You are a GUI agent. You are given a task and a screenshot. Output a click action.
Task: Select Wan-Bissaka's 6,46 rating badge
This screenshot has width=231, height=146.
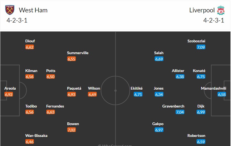click(x=29, y=142)
